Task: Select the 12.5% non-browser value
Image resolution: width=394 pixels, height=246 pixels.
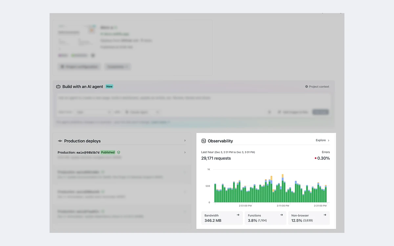Action: coord(296,220)
